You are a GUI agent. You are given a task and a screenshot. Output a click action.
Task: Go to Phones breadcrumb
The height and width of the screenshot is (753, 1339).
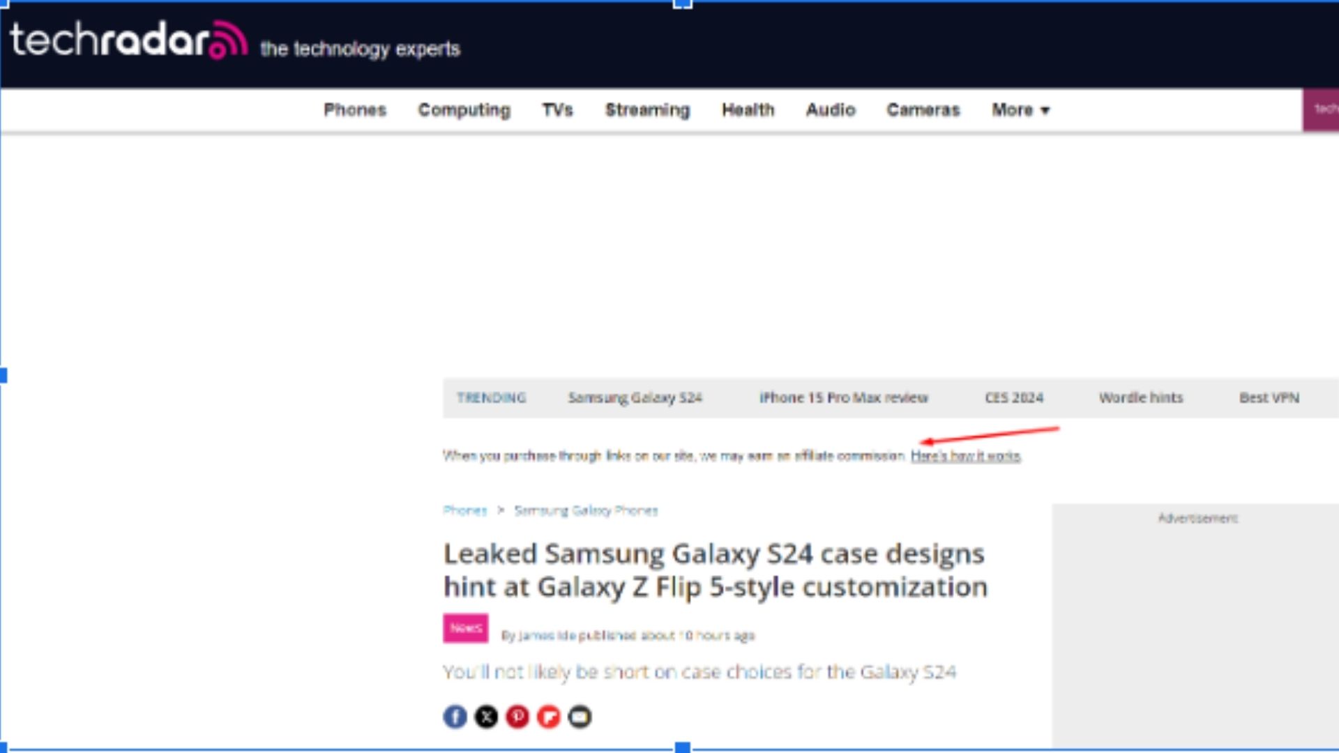[464, 510]
